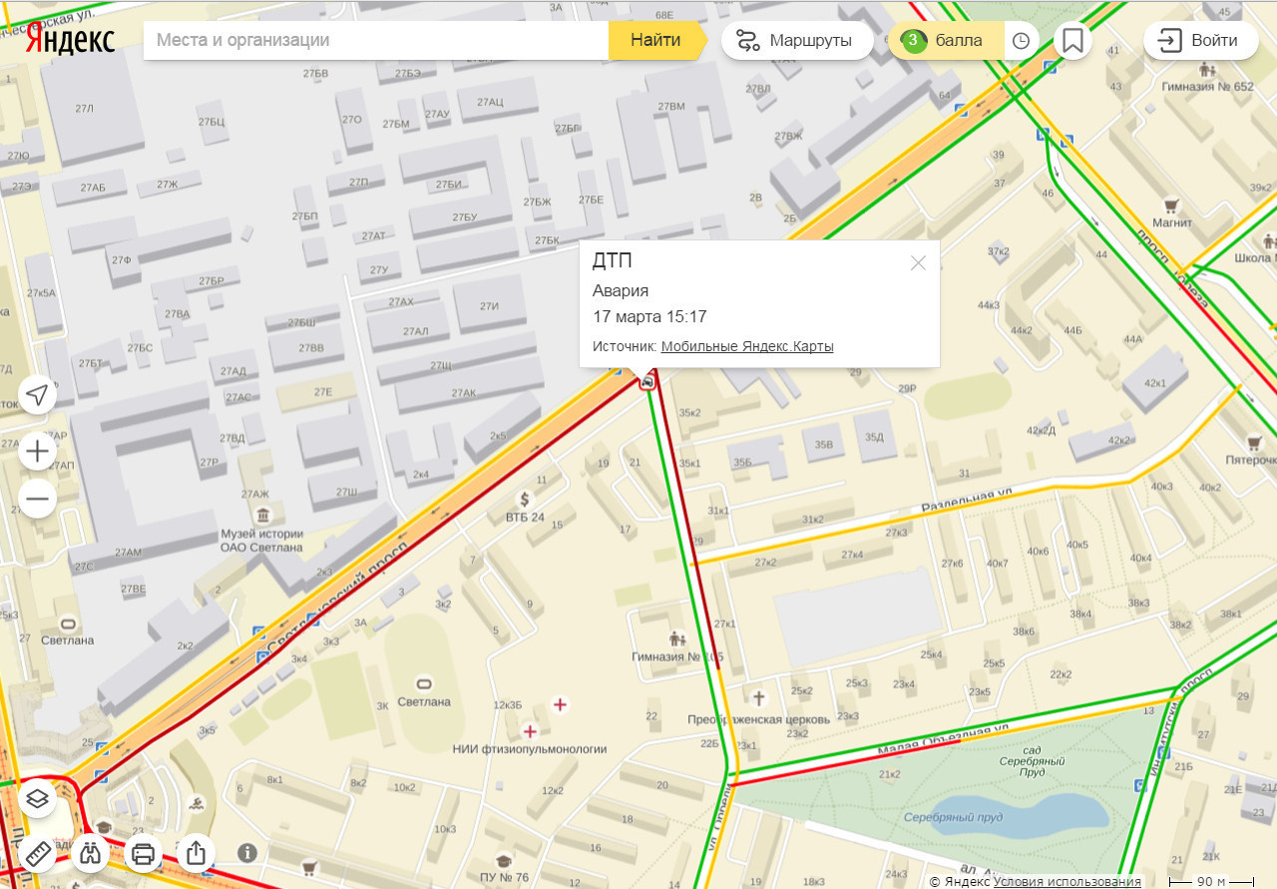This screenshot has width=1277, height=889.
Task: Toggle the traffic layer showing 3 балла
Action: click(x=946, y=41)
